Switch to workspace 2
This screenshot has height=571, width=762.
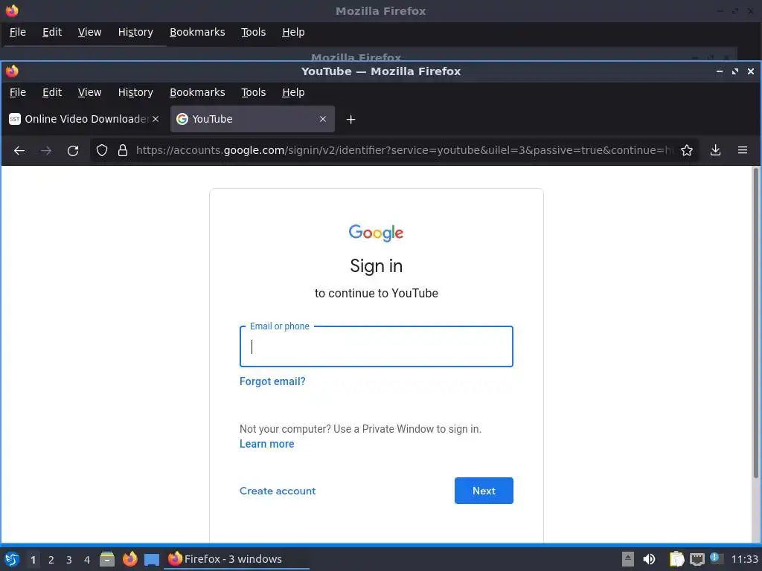51,559
